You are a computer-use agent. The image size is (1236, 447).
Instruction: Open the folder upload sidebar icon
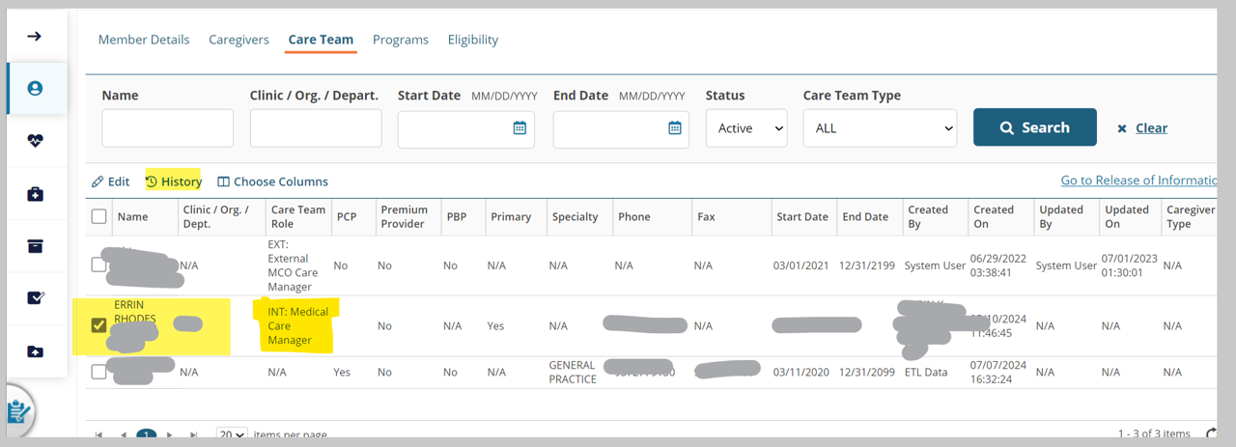click(36, 351)
